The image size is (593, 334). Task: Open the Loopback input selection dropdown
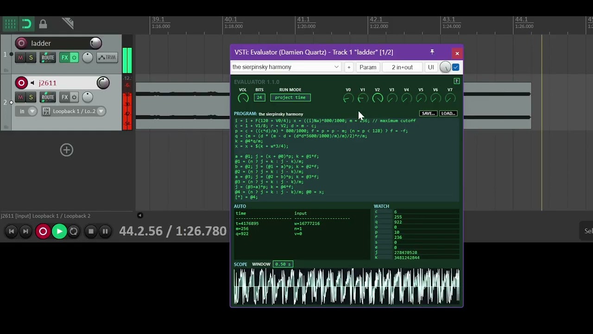click(78, 111)
